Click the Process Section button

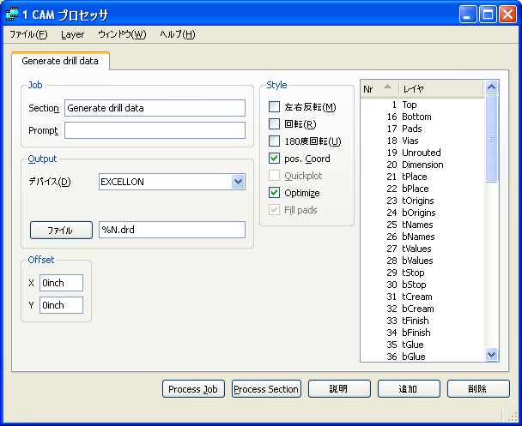[x=266, y=389]
